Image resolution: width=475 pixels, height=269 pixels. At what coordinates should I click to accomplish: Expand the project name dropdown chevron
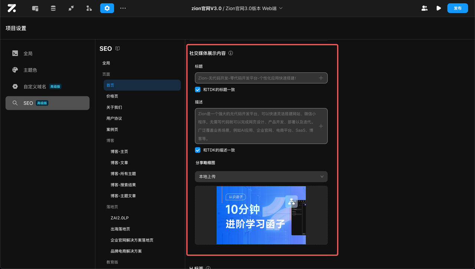[x=281, y=8]
